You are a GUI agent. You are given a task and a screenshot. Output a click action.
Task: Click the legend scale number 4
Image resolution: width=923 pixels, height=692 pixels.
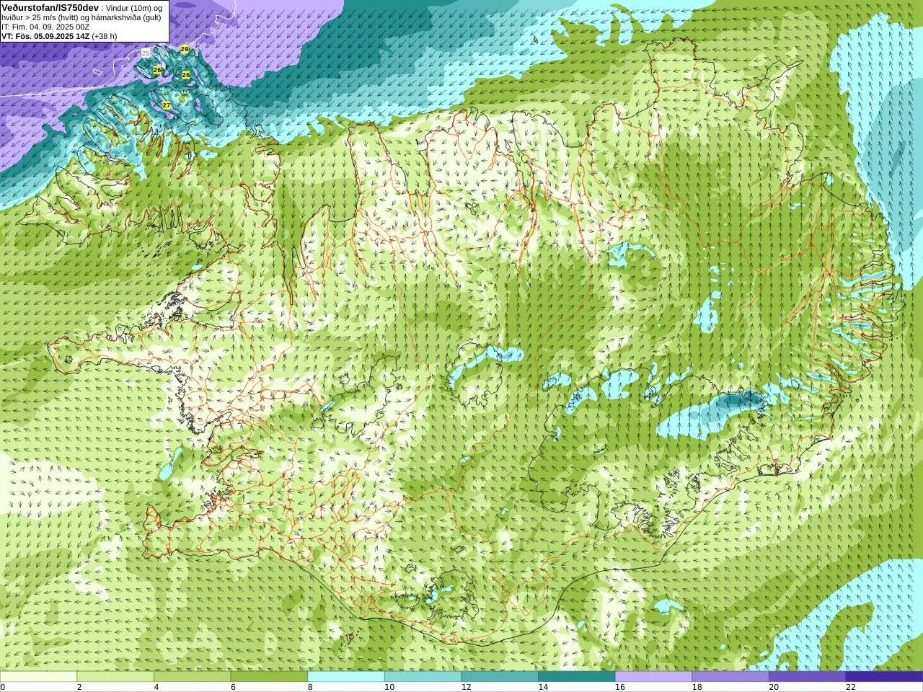pos(156,687)
